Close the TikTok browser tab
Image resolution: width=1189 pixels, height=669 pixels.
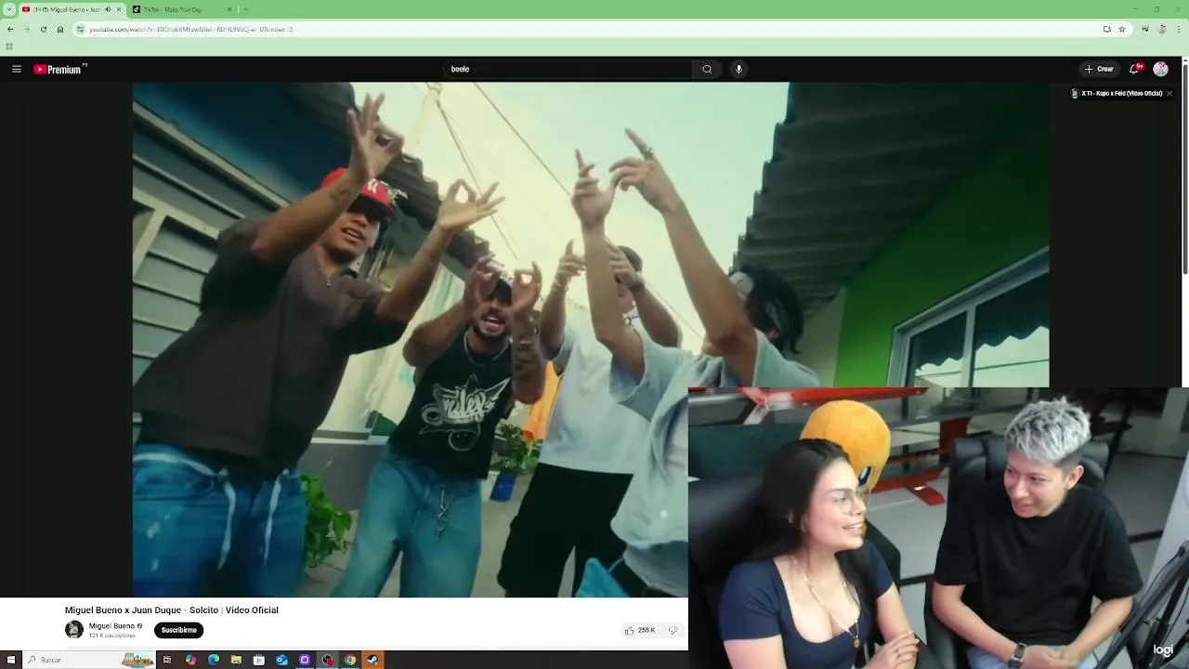pyautogui.click(x=229, y=9)
